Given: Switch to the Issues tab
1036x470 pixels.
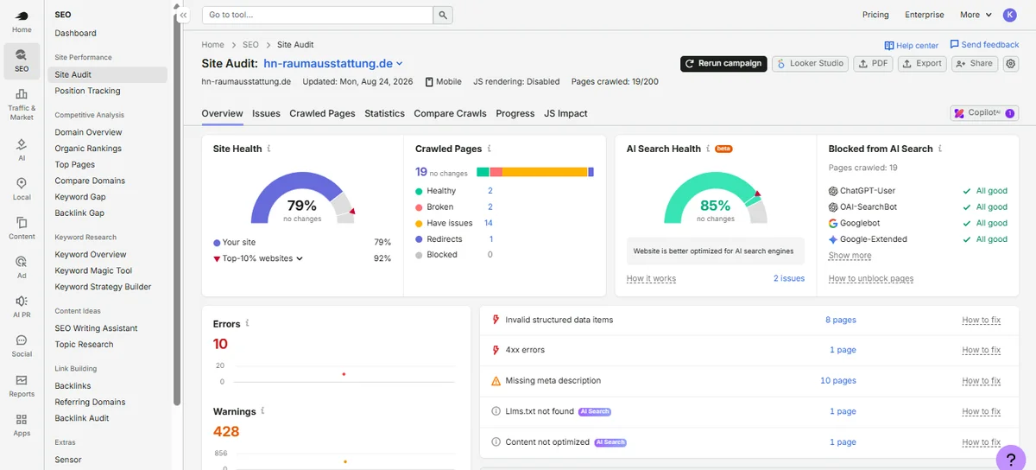Looking at the screenshot, I should point(266,113).
